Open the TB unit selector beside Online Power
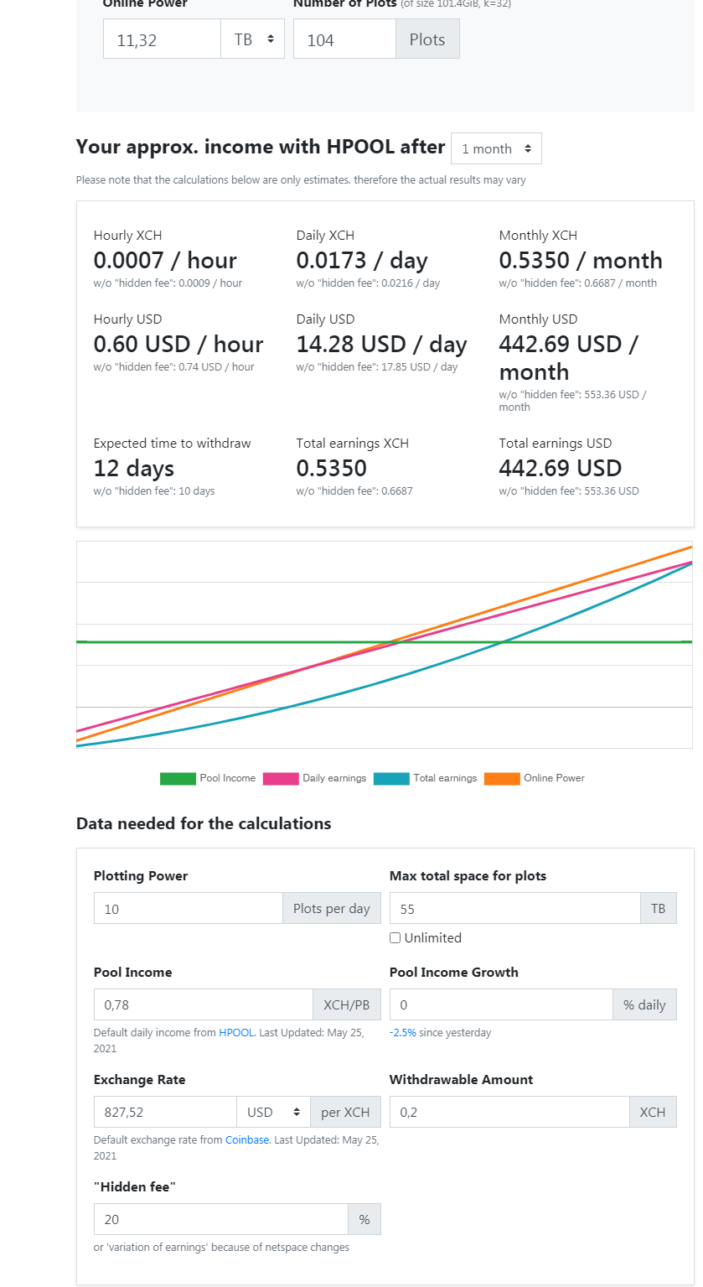703x1287 pixels. coord(252,39)
